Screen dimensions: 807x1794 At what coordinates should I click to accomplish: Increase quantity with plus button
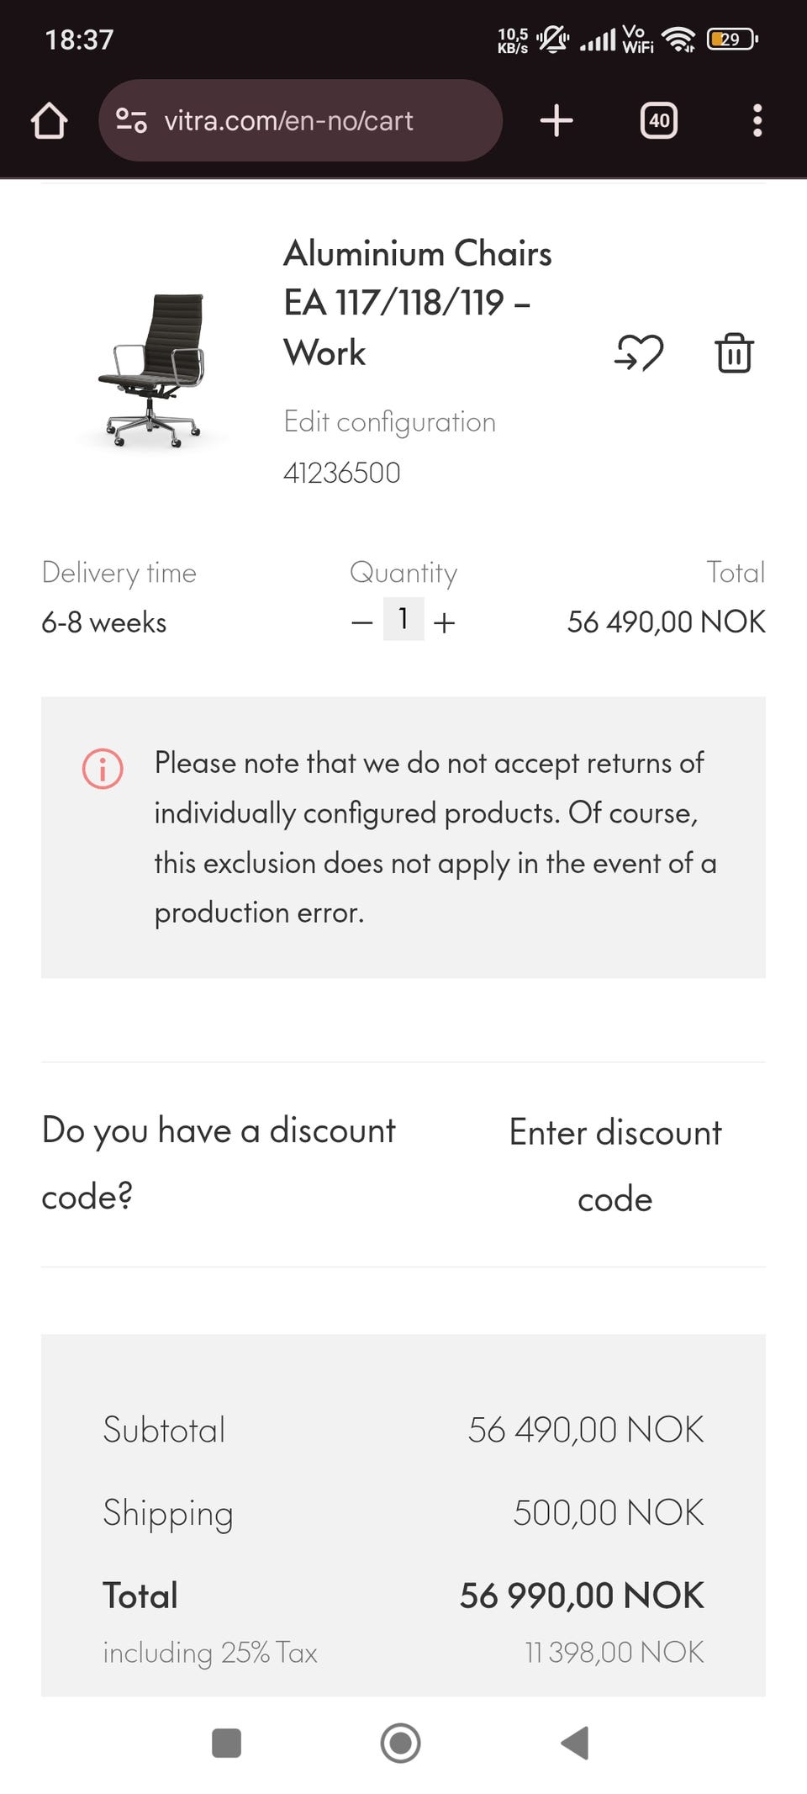click(x=444, y=623)
